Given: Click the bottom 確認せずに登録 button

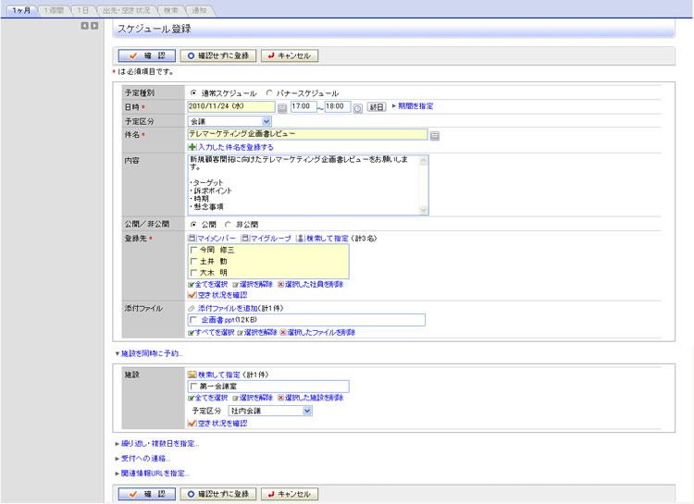Looking at the screenshot, I should tap(218, 494).
